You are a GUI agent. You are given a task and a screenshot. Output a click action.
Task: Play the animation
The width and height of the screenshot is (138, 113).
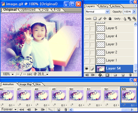tap(36, 110)
